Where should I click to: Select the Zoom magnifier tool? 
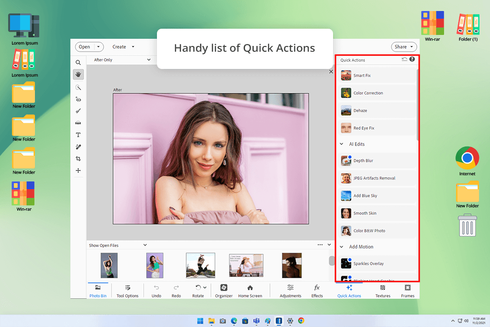pos(78,62)
